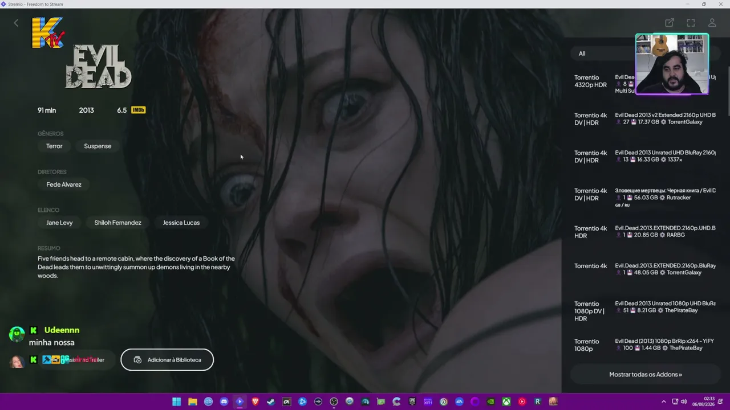This screenshot has height=410, width=730.
Task: Click the 6.5 rating value
Action: (x=122, y=110)
